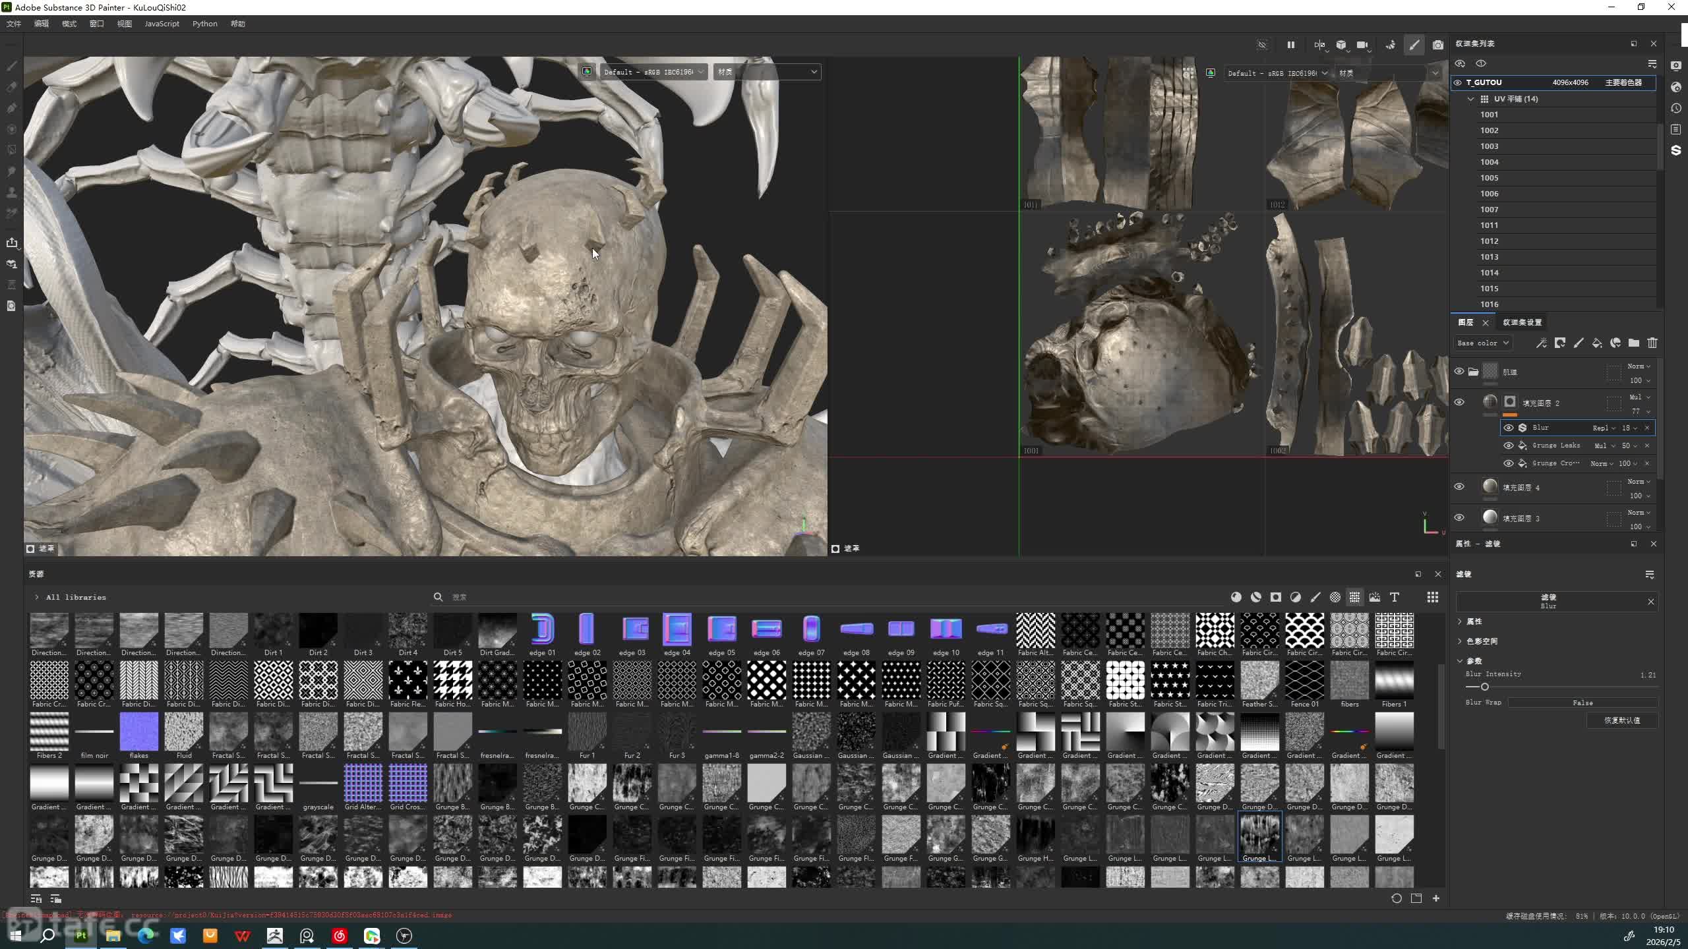
Task: Click the Blur Intensity slider handle
Action: 1485,687
